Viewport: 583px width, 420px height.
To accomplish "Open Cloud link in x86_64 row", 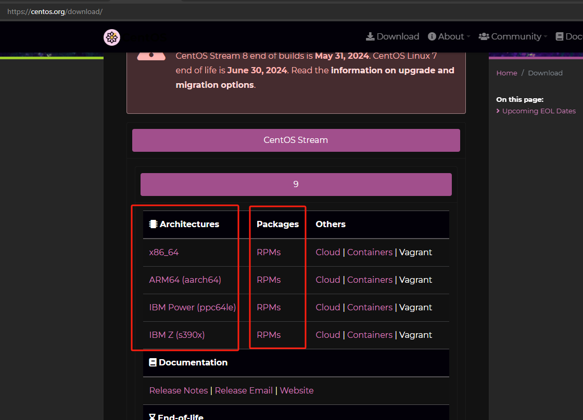I will (327, 252).
